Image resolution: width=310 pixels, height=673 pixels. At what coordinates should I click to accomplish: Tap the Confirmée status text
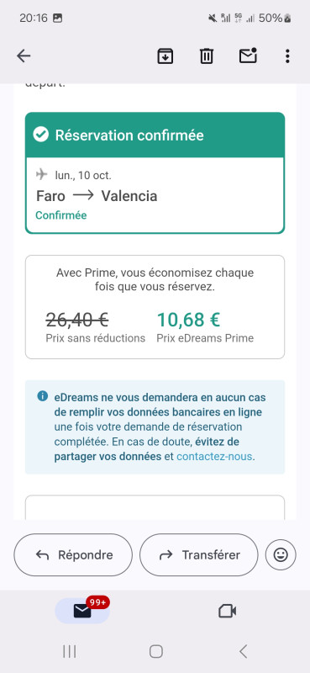[60, 215]
